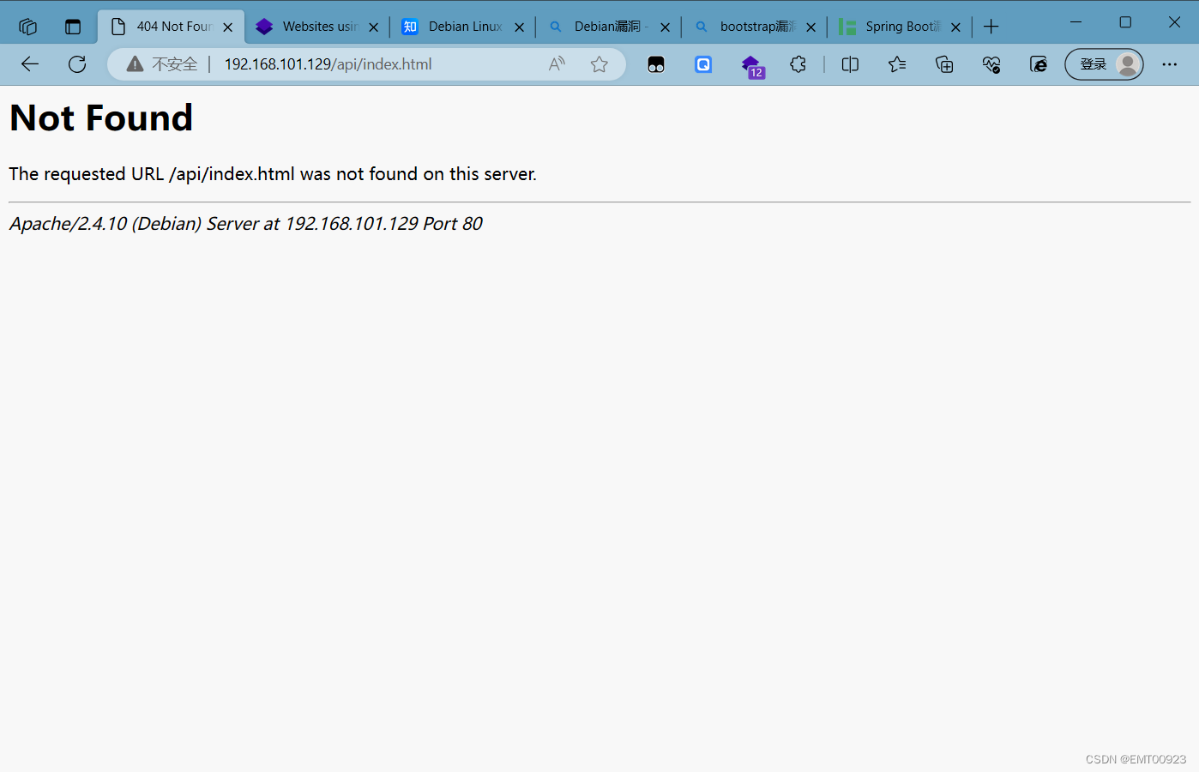Close the Debian漏洞 tab
This screenshot has width=1199, height=772.
point(666,27)
